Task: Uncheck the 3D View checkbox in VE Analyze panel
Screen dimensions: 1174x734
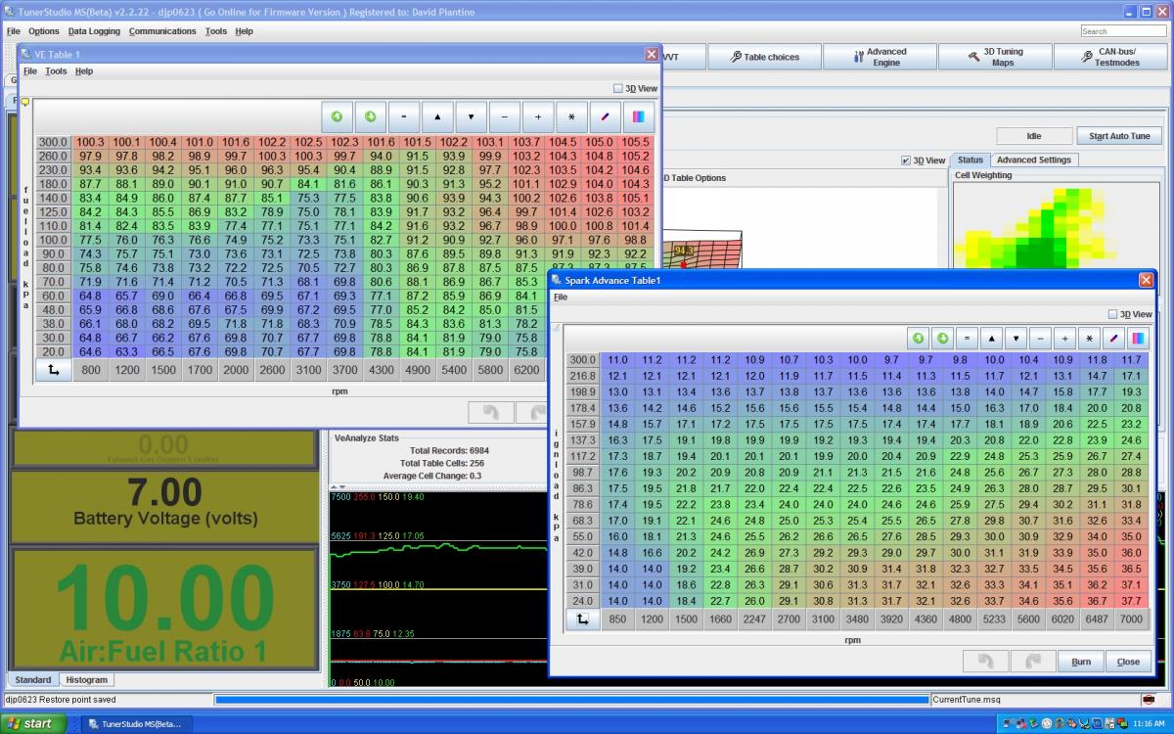Action: pos(906,161)
